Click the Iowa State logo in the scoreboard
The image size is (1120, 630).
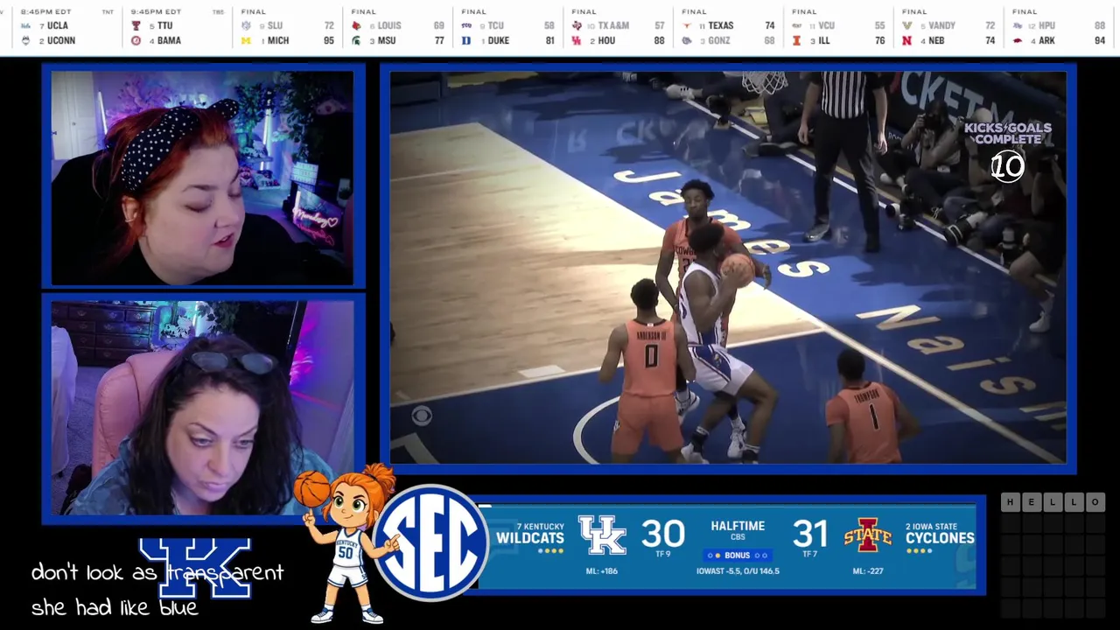[x=867, y=535]
